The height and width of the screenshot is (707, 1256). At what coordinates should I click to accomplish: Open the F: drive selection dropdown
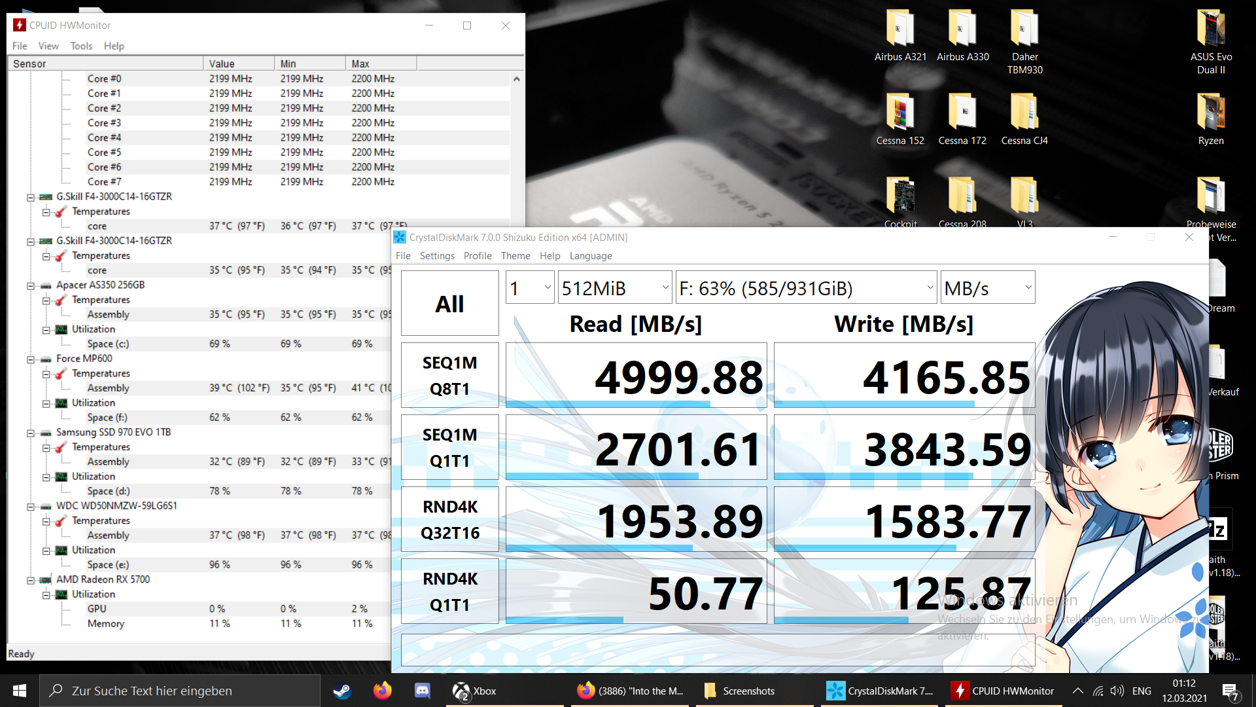pos(806,288)
